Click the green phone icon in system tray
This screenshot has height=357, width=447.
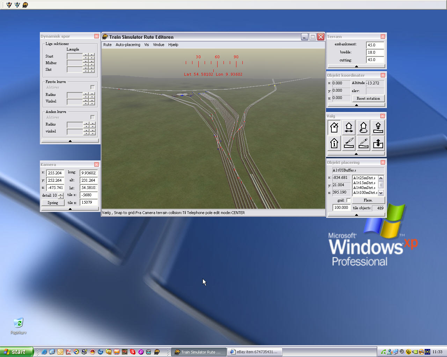point(383,352)
